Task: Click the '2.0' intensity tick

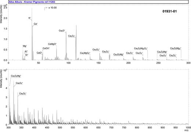Action: click(6, 18)
